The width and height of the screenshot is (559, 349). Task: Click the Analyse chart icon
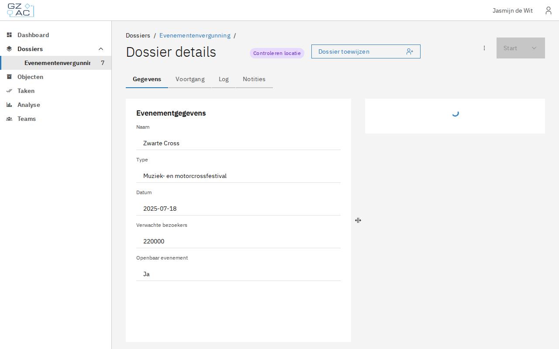9,105
